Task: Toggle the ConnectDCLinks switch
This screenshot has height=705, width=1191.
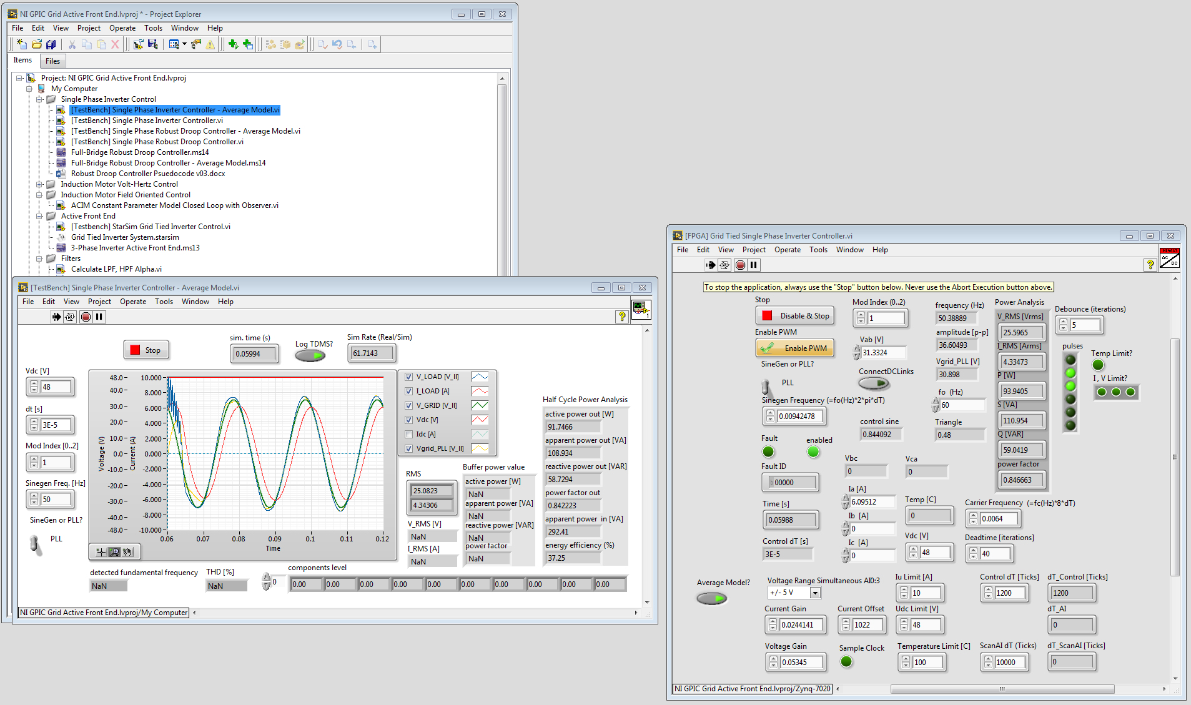Action: point(874,383)
